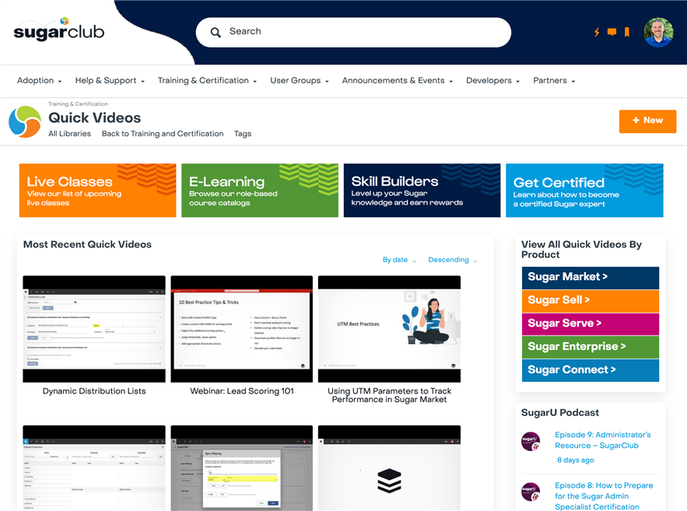Click the search magnifier icon
The width and height of the screenshot is (687, 511).
pyautogui.click(x=216, y=33)
